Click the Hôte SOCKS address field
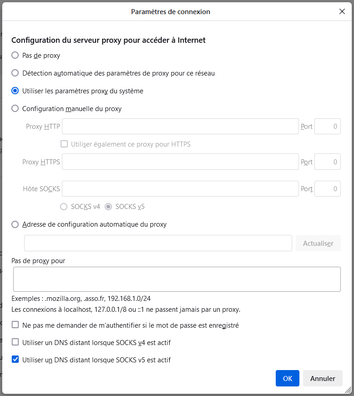The height and width of the screenshot is (396, 354). click(180, 188)
